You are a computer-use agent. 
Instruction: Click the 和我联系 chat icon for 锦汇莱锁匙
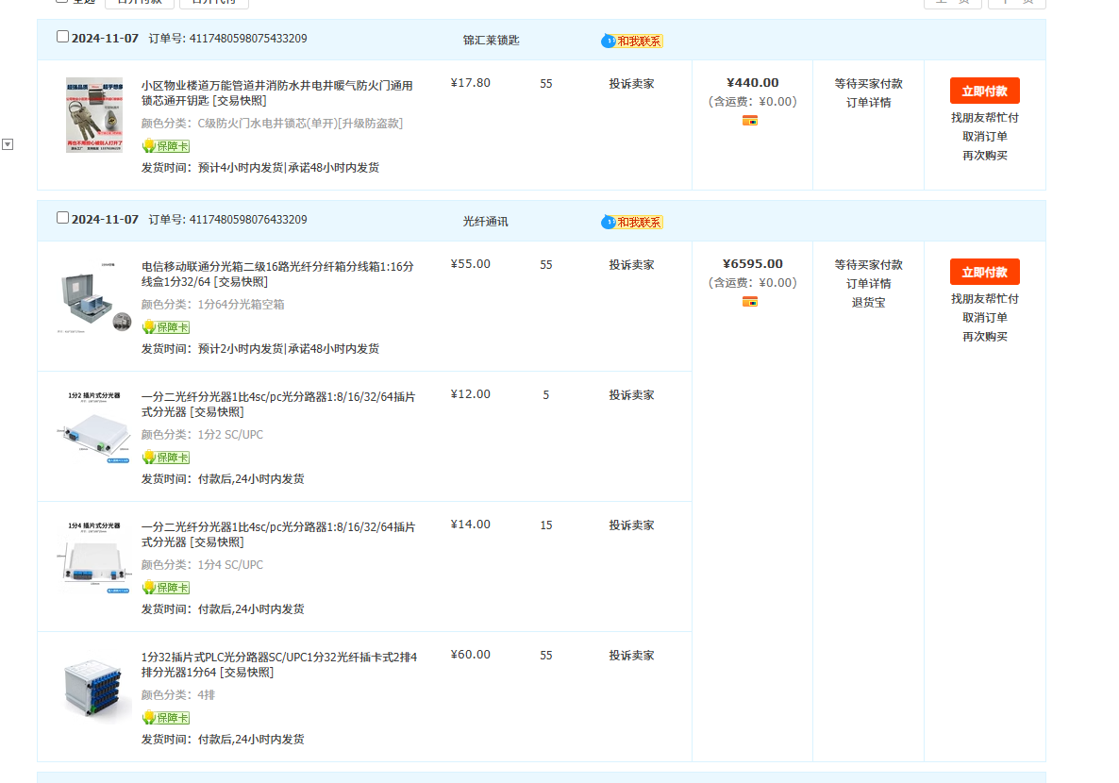pyautogui.click(x=631, y=42)
